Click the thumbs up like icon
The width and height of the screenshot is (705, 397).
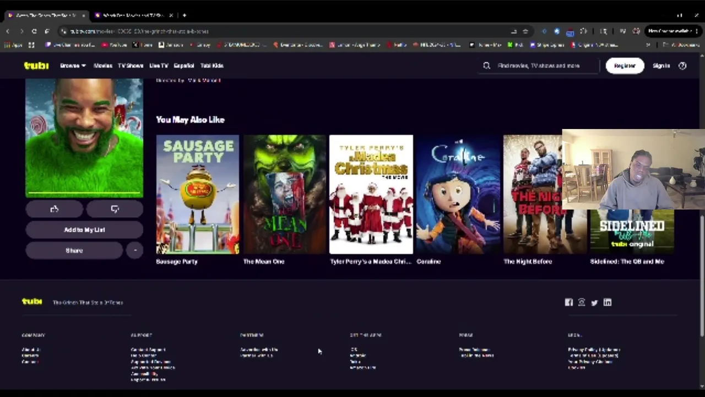pos(54,209)
